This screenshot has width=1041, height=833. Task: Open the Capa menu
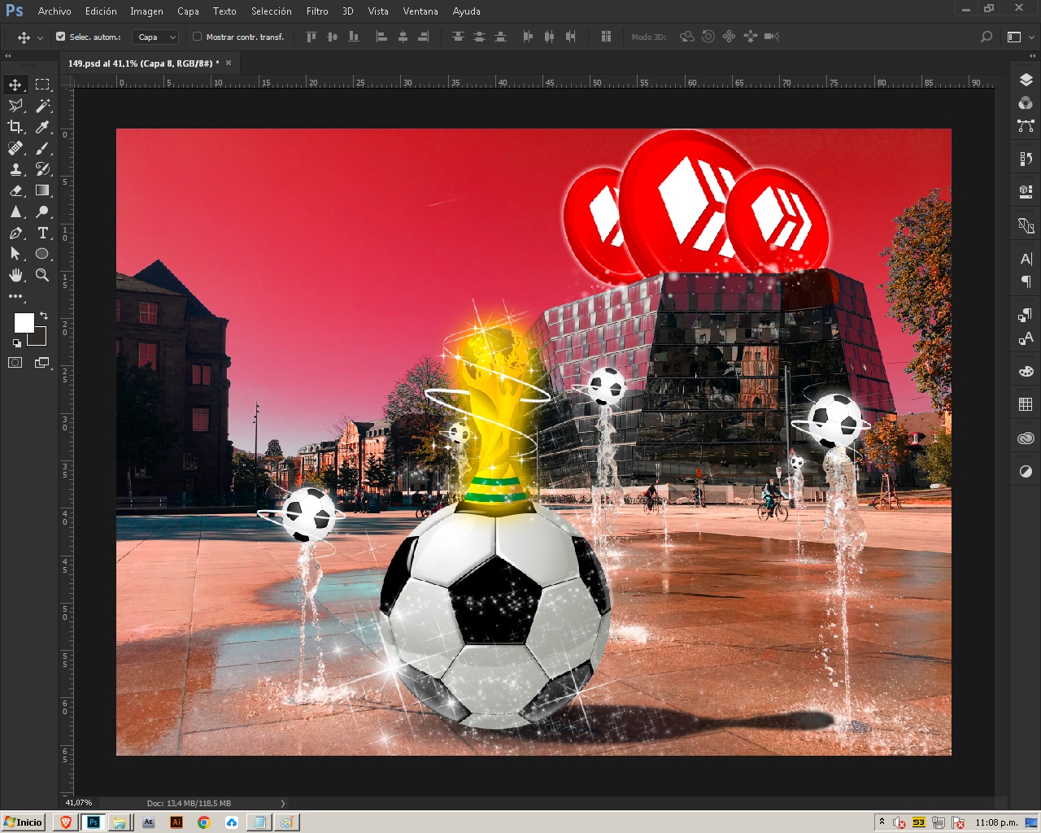point(188,11)
